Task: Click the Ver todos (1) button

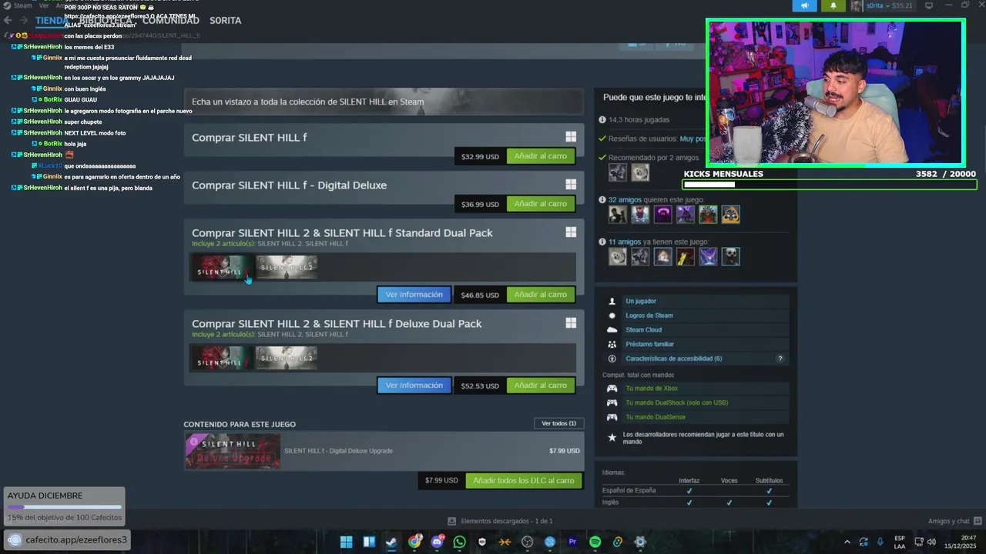Action: click(x=558, y=423)
